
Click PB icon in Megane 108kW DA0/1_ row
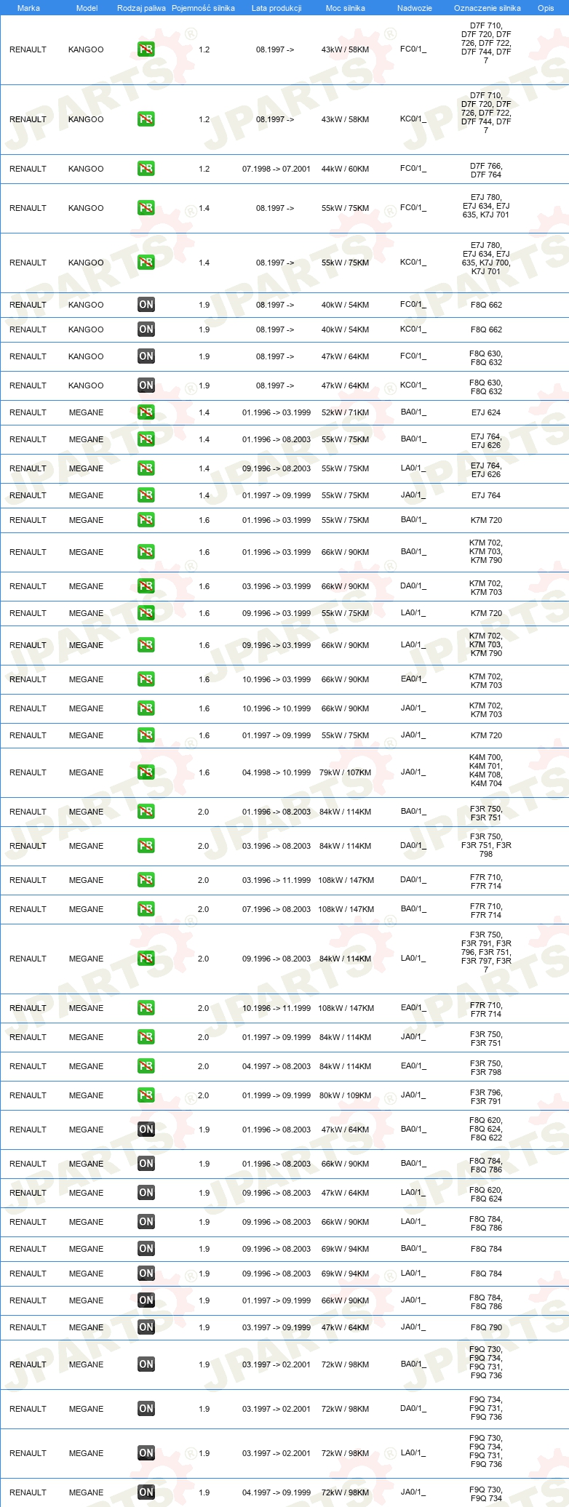[146, 880]
